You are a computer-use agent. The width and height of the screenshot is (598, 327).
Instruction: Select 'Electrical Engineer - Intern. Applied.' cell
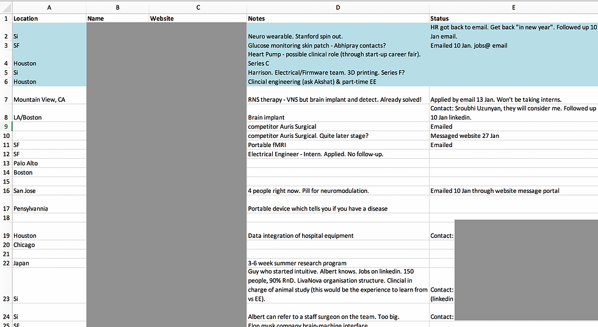click(x=338, y=154)
